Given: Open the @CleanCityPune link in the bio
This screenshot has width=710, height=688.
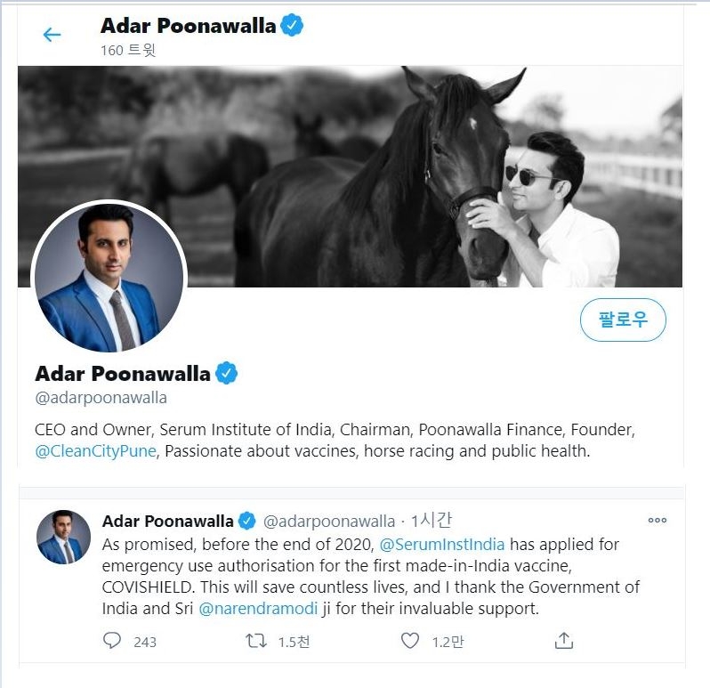Looking at the screenshot, I should [95, 451].
